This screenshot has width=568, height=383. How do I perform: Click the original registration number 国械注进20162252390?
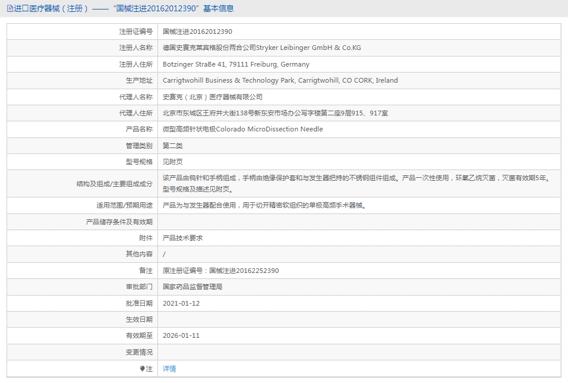244,271
